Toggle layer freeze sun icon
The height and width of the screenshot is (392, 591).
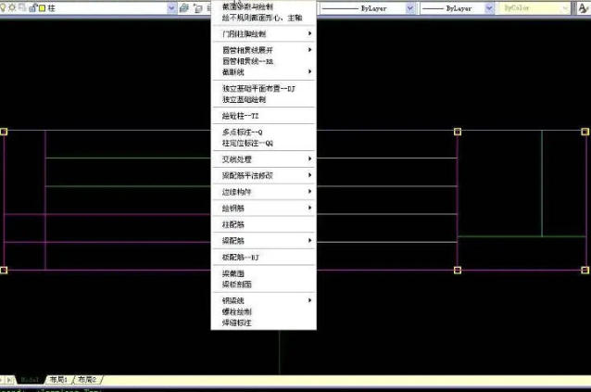pos(12,7)
